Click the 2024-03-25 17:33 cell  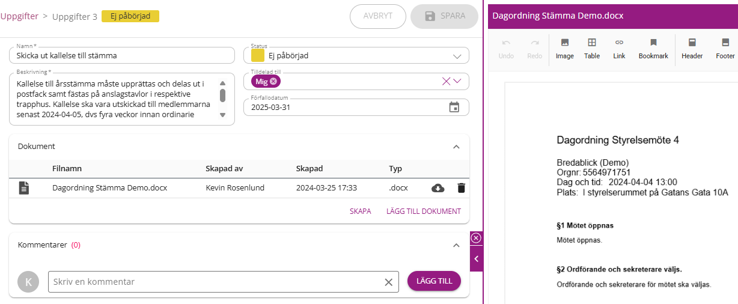[326, 188]
